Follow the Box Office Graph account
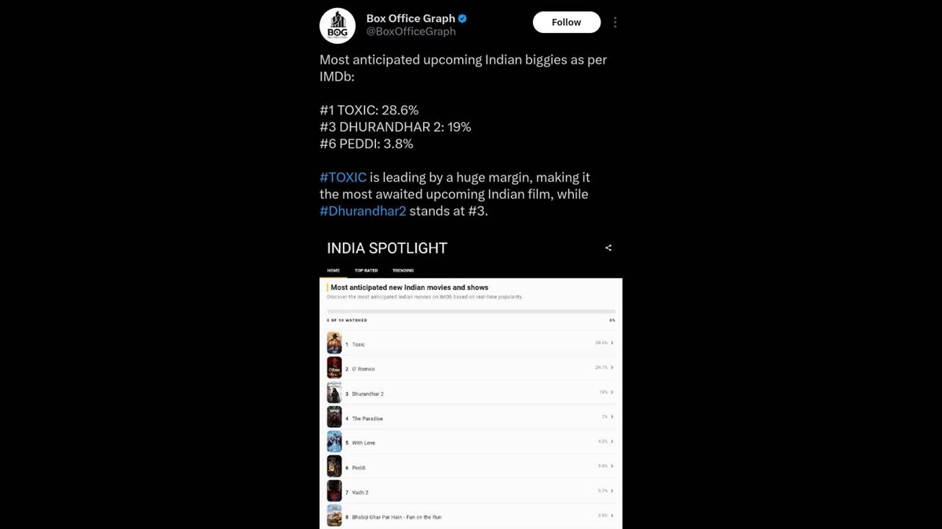The width and height of the screenshot is (942, 529). (566, 23)
